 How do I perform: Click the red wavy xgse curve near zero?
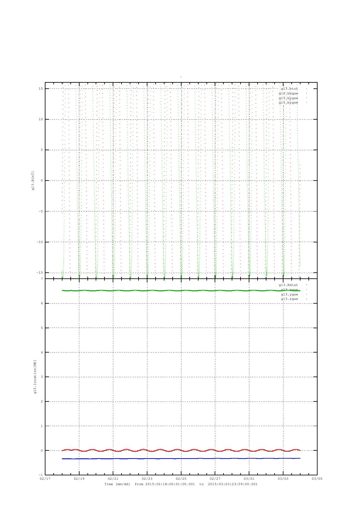pos(181,450)
